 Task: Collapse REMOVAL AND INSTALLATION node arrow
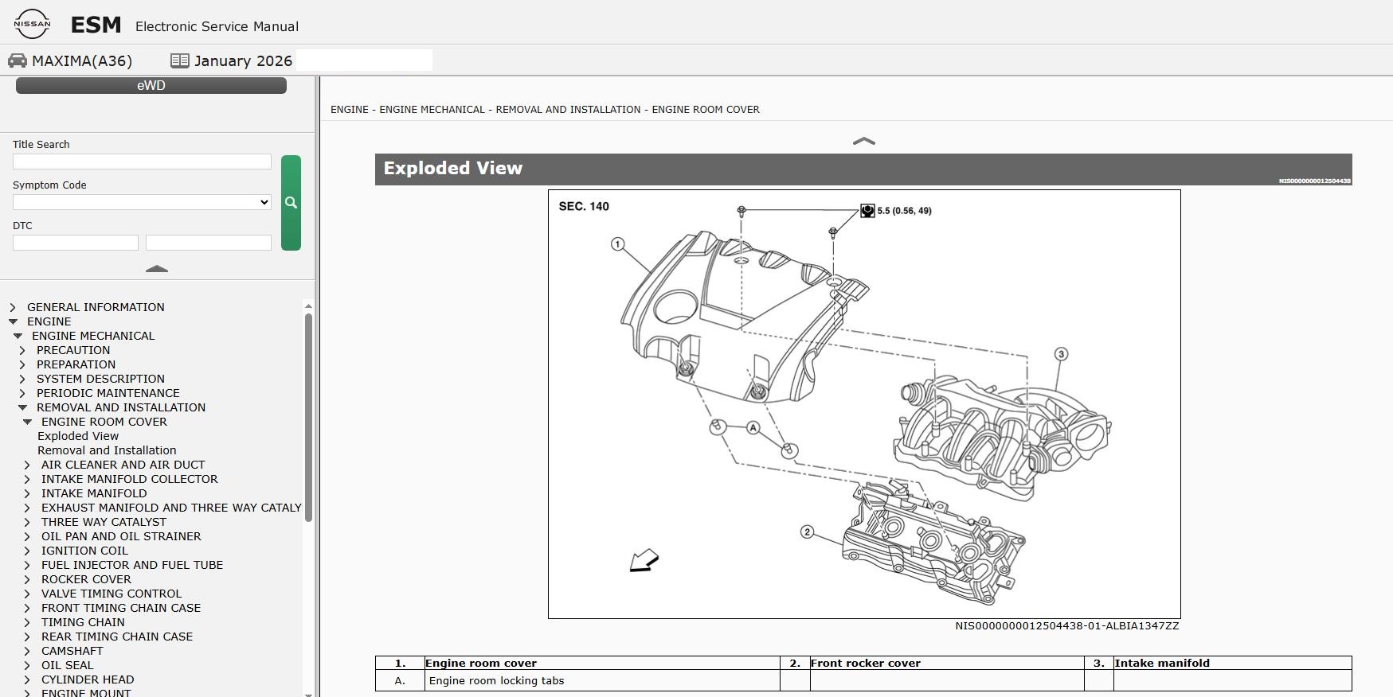click(22, 407)
